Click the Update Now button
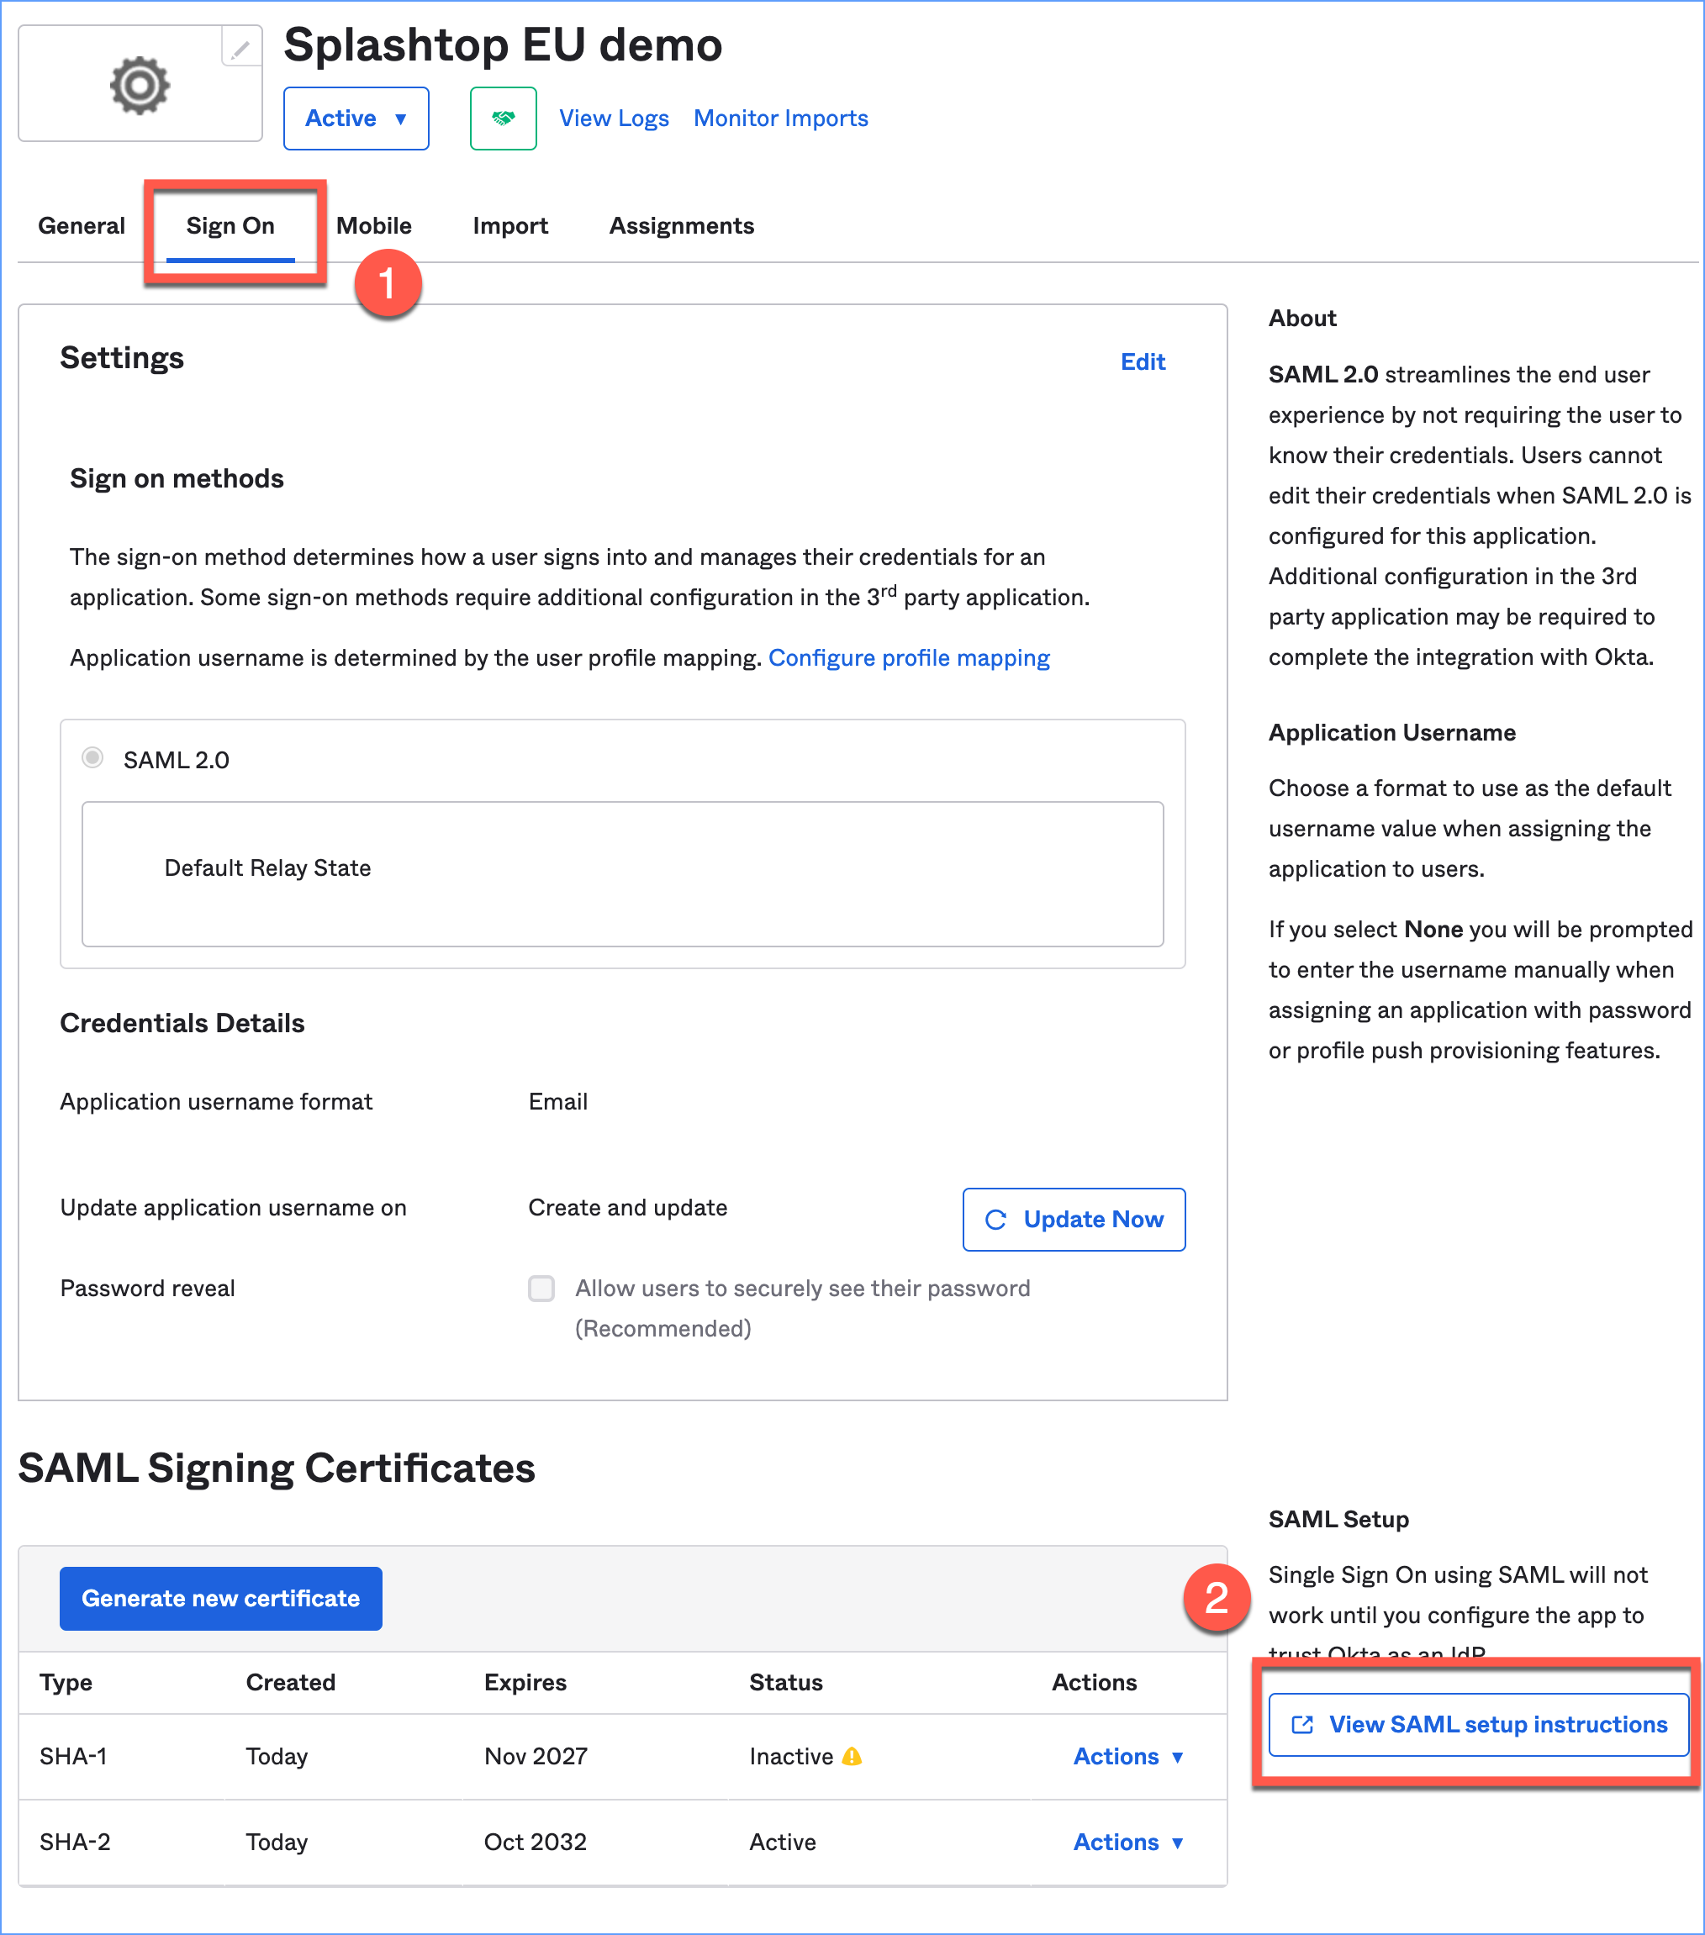 pos(1074,1220)
